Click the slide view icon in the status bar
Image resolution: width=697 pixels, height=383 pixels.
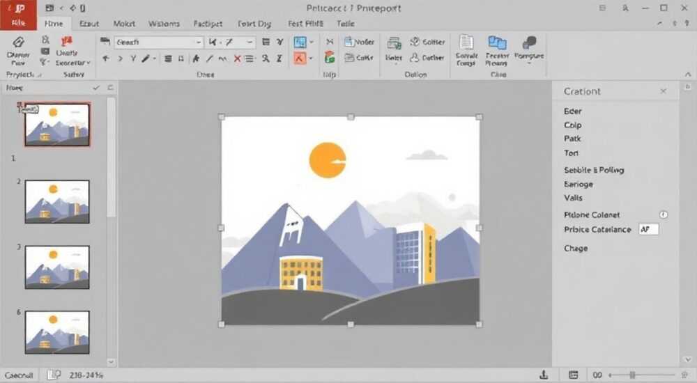574,375
